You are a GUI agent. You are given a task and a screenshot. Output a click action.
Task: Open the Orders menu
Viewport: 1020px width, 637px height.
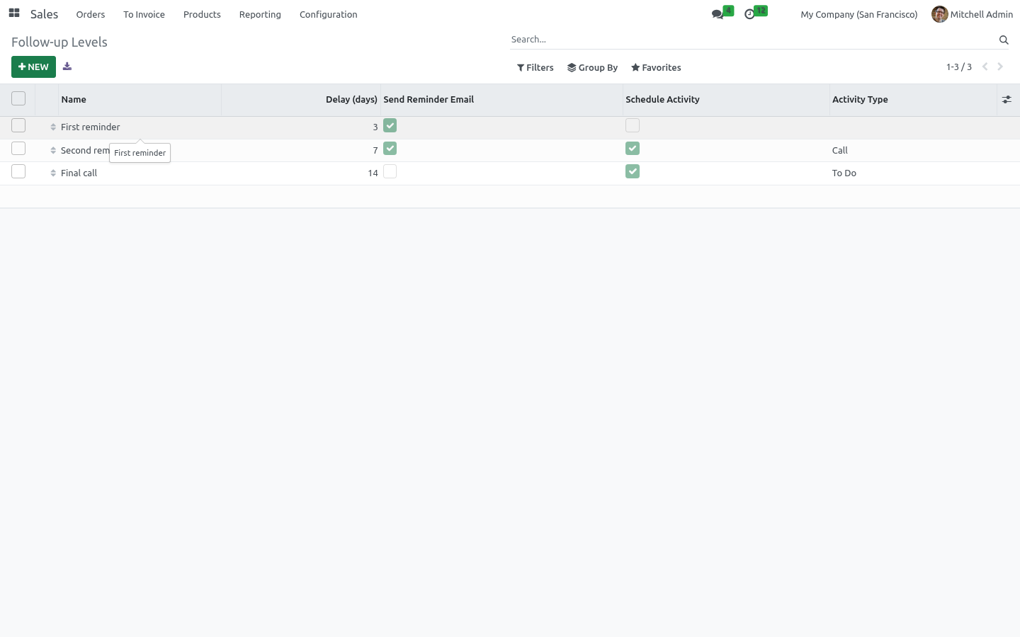coord(91,14)
